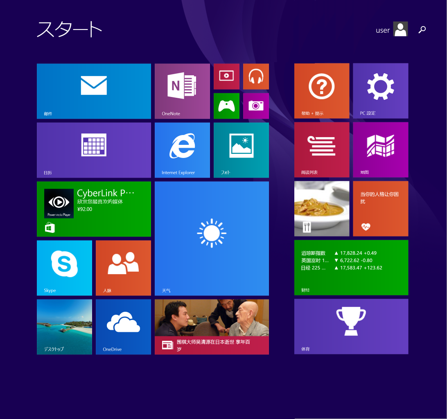Open the Help + Tips tile (帮助+提示)
This screenshot has width=447, height=419.
click(322, 91)
